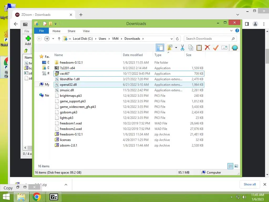This screenshot has width=269, height=202.
Task: Click Users breadcrumb in address path
Action: click(x=102, y=39)
